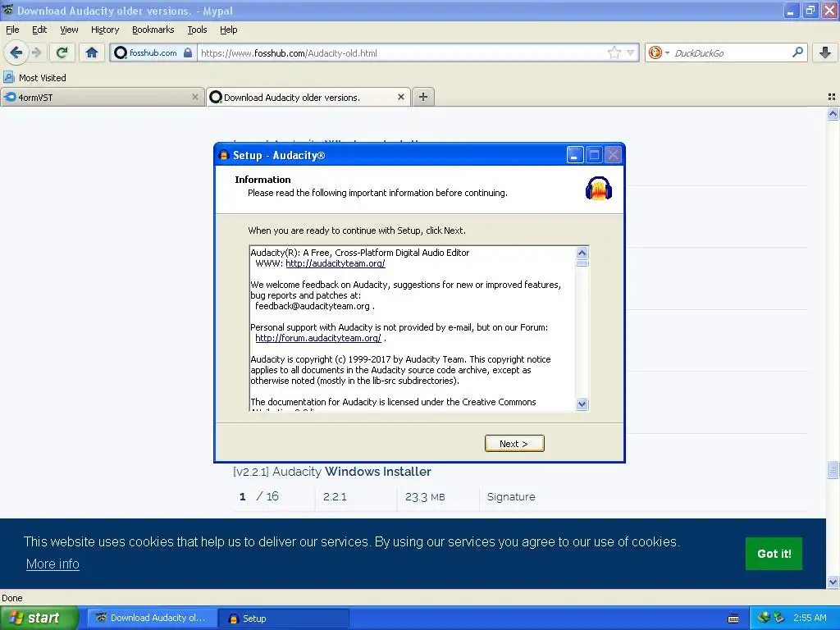
Task: Click the first system tray network icon
Action: coord(764,618)
